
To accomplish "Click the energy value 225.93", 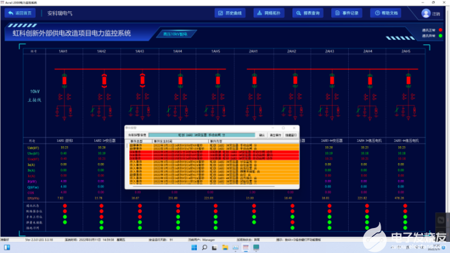I will [x=209, y=198].
